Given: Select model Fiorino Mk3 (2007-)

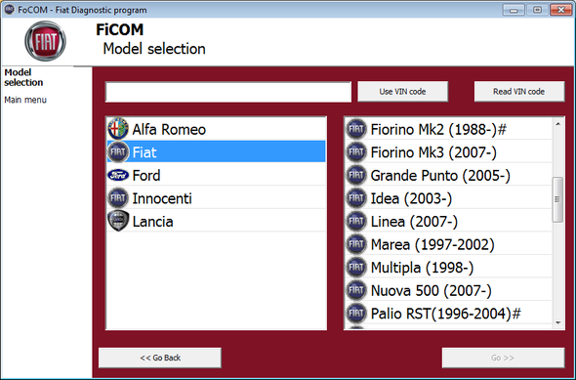Looking at the screenshot, I should point(448,151).
